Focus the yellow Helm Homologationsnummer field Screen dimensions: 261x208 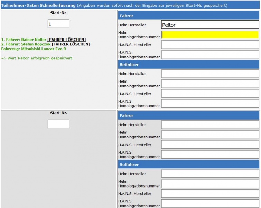pyautogui.click(x=210, y=35)
